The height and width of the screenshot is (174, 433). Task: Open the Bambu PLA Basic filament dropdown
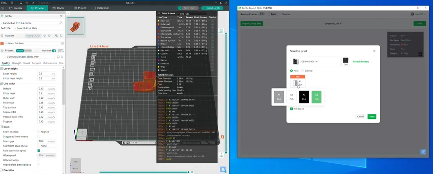(32, 43)
